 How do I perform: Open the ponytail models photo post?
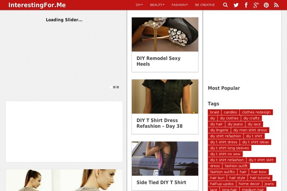(64, 180)
